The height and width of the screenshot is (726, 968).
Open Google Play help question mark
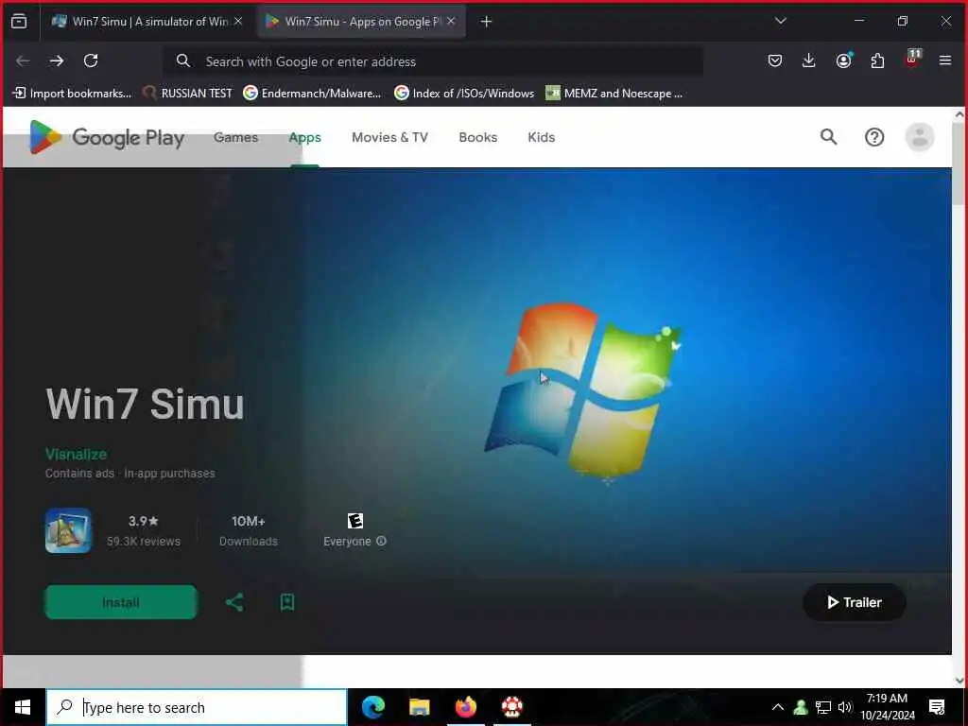pos(874,137)
